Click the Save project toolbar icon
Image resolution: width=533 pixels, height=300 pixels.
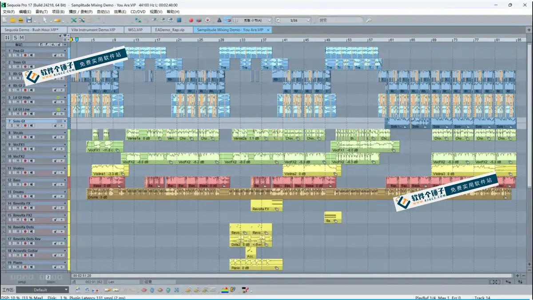(28, 20)
